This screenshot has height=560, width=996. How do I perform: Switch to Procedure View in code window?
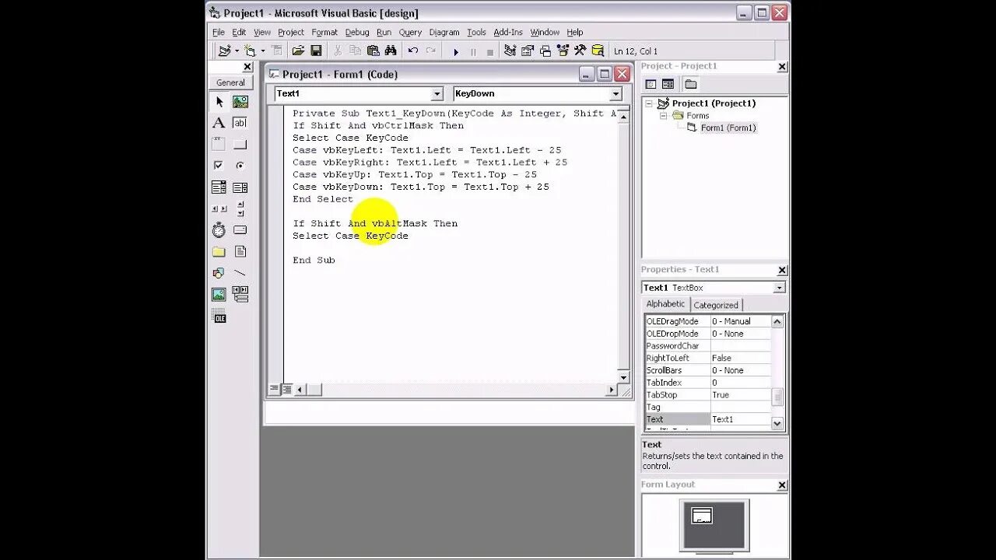tap(274, 389)
